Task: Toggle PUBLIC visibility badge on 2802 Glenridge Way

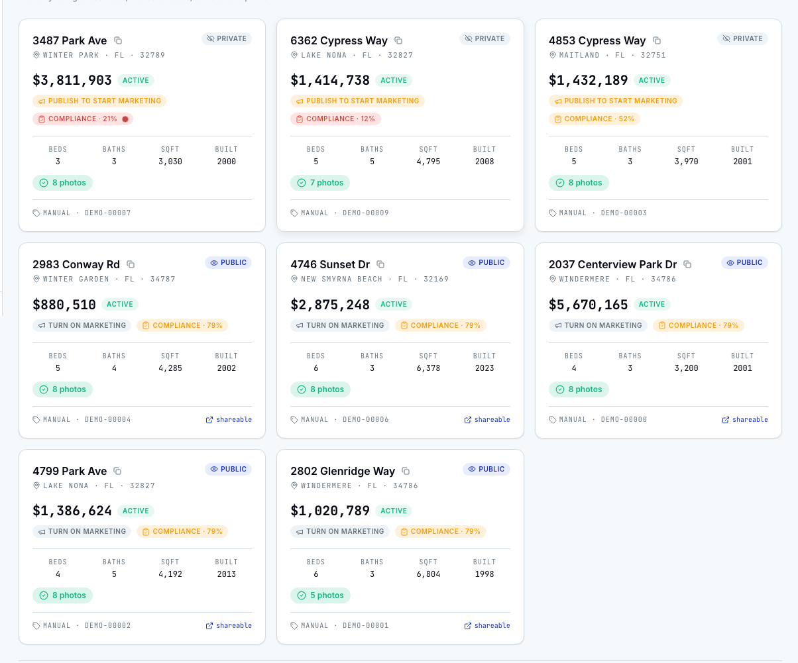Action: 486,469
